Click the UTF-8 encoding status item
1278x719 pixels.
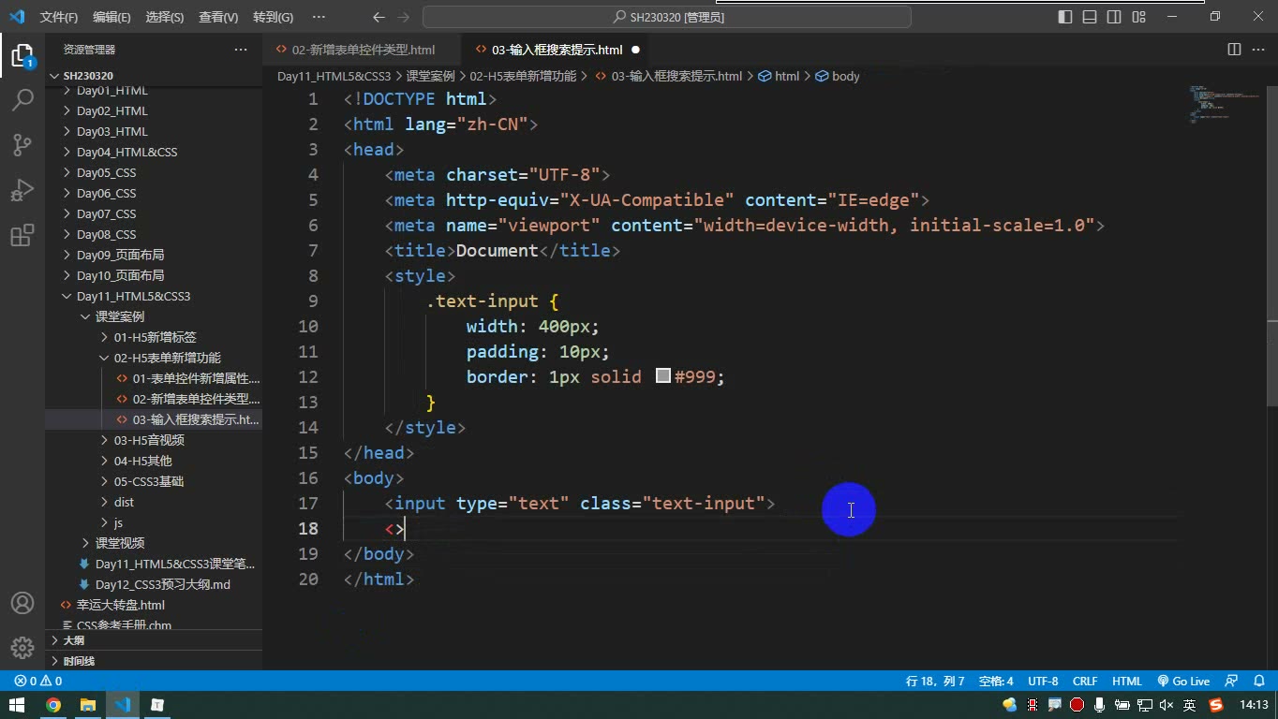pyautogui.click(x=1043, y=682)
